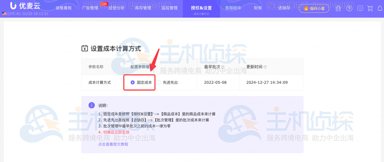Open the 点击查看图文教程 link
The height and width of the screenshot is (162, 384).
(x=113, y=144)
